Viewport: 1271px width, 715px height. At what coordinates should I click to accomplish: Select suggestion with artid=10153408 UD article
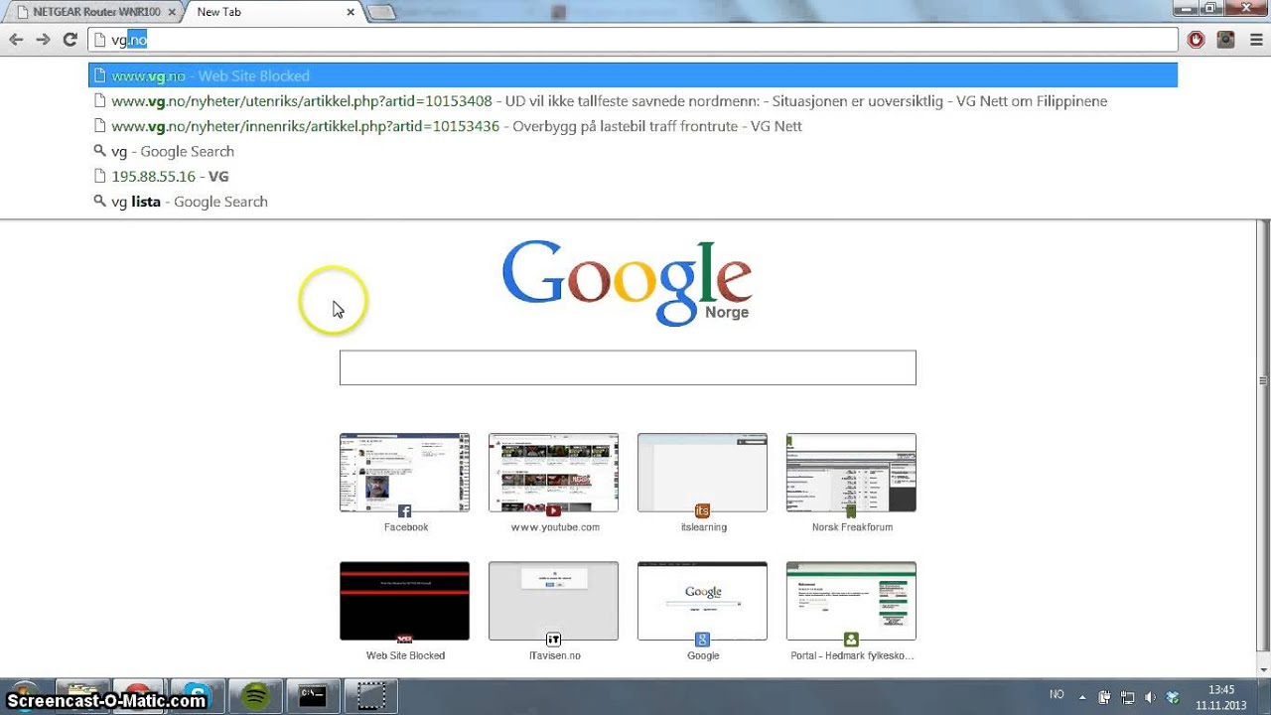pos(633,101)
